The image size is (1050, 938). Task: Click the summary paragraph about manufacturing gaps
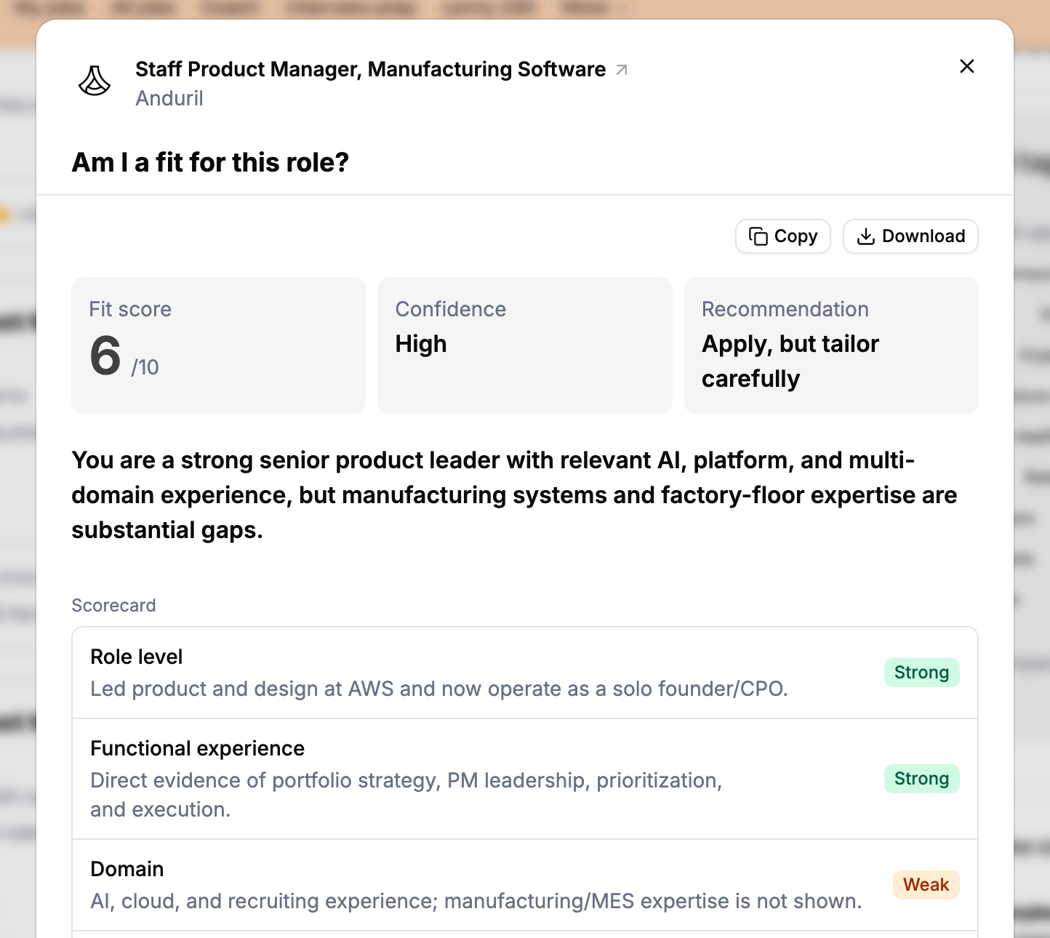[514, 495]
